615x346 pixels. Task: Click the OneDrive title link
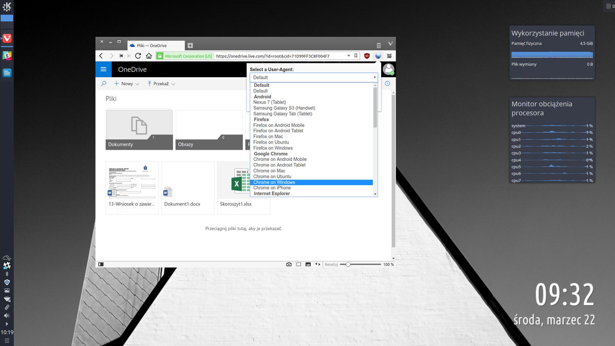132,69
